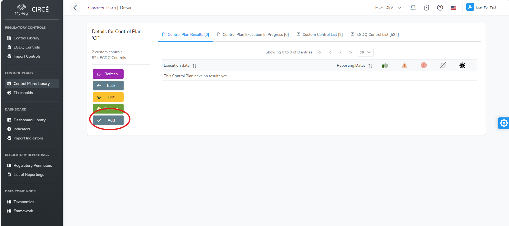Open the User For Test account menu
This screenshot has height=226, width=509.
point(481,7)
